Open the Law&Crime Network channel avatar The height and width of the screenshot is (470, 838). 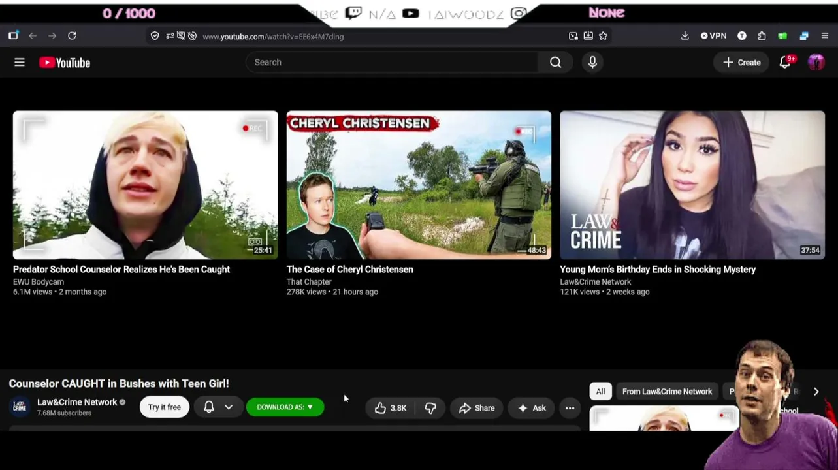[20, 407]
